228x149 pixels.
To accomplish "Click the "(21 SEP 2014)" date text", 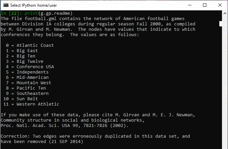I will (x=66, y=142).
